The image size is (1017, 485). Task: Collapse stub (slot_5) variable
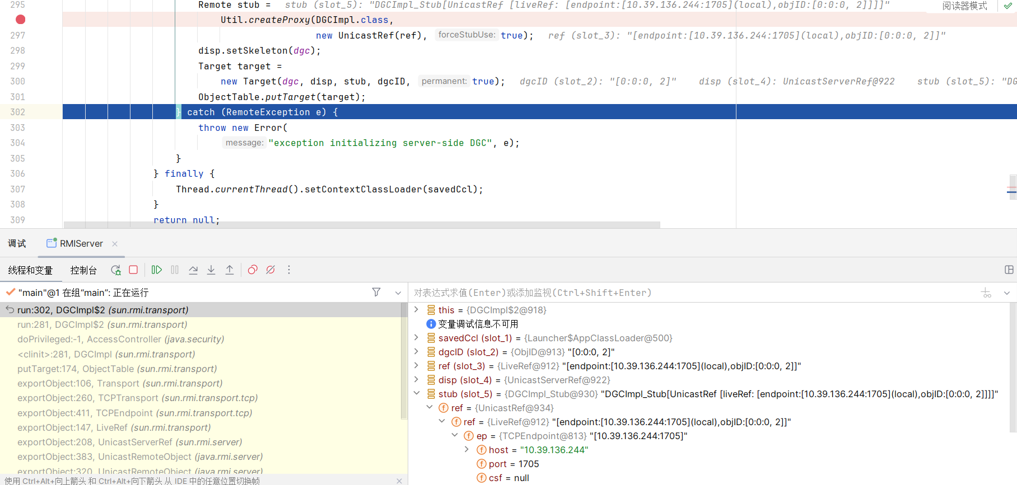coord(416,393)
